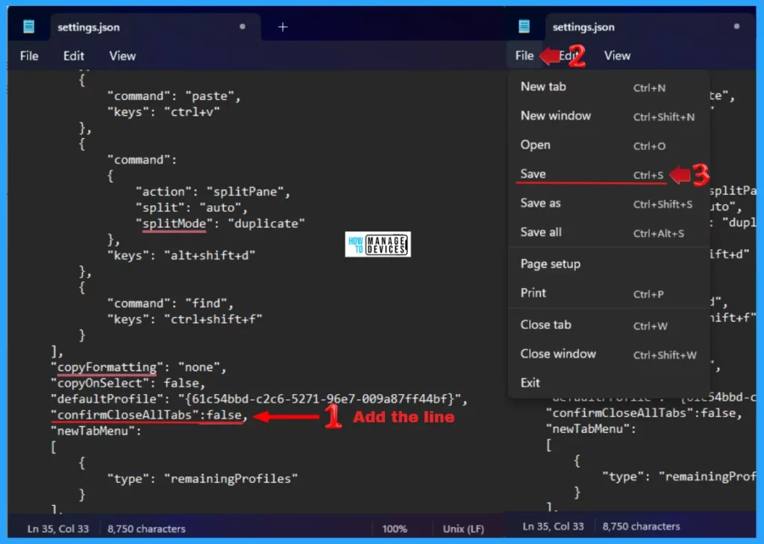Click the Notepad app icon in right window
The image size is (764, 544).
click(x=524, y=26)
